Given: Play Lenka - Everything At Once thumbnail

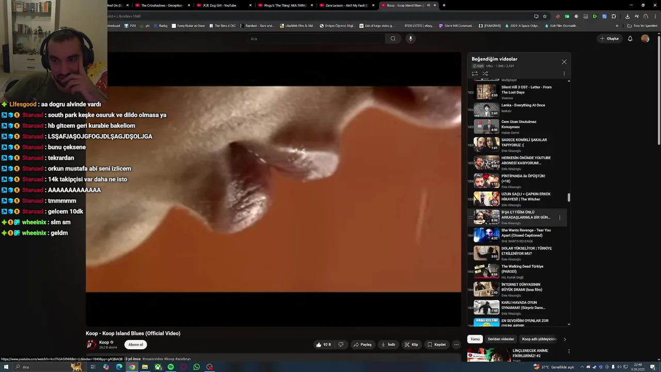Looking at the screenshot, I should coord(486,110).
